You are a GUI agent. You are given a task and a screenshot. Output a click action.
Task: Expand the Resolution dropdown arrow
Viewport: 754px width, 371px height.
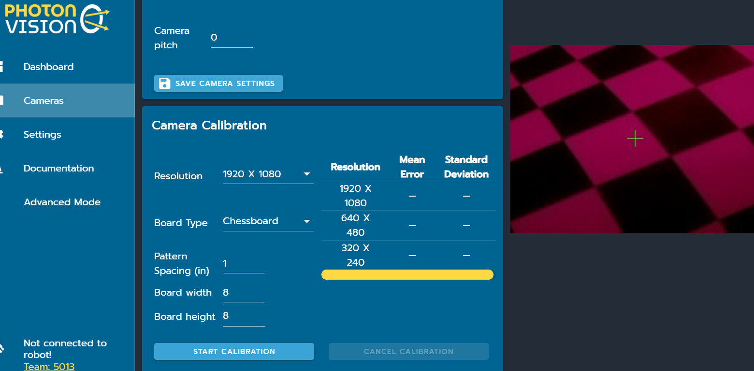[x=306, y=174]
